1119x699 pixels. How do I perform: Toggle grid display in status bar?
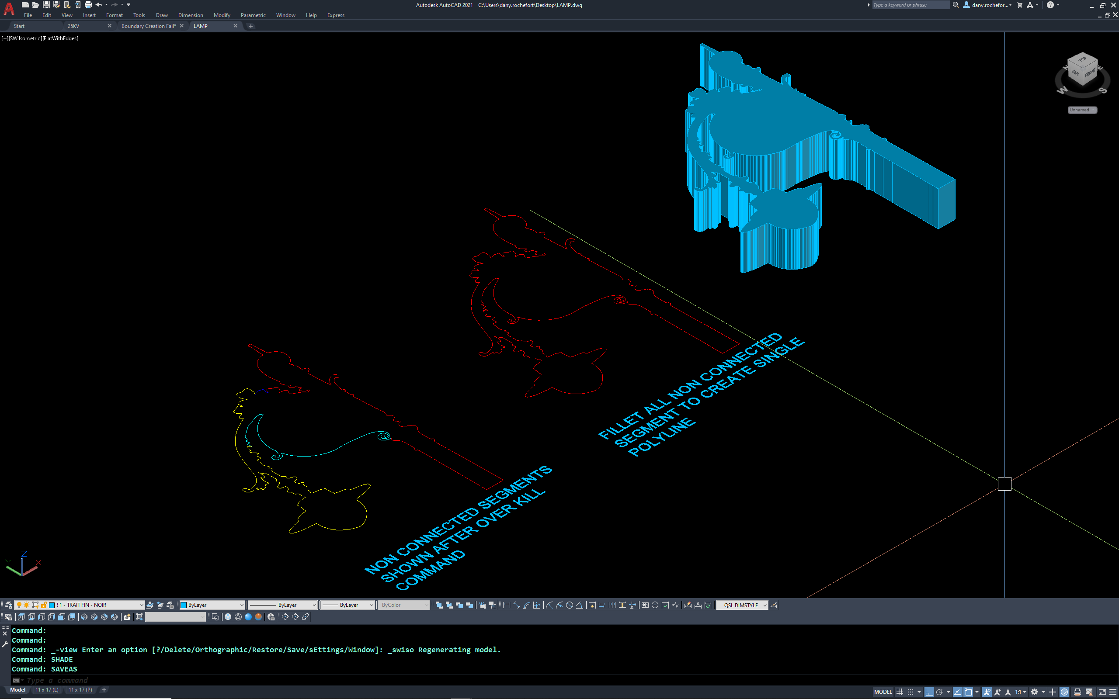tap(900, 691)
